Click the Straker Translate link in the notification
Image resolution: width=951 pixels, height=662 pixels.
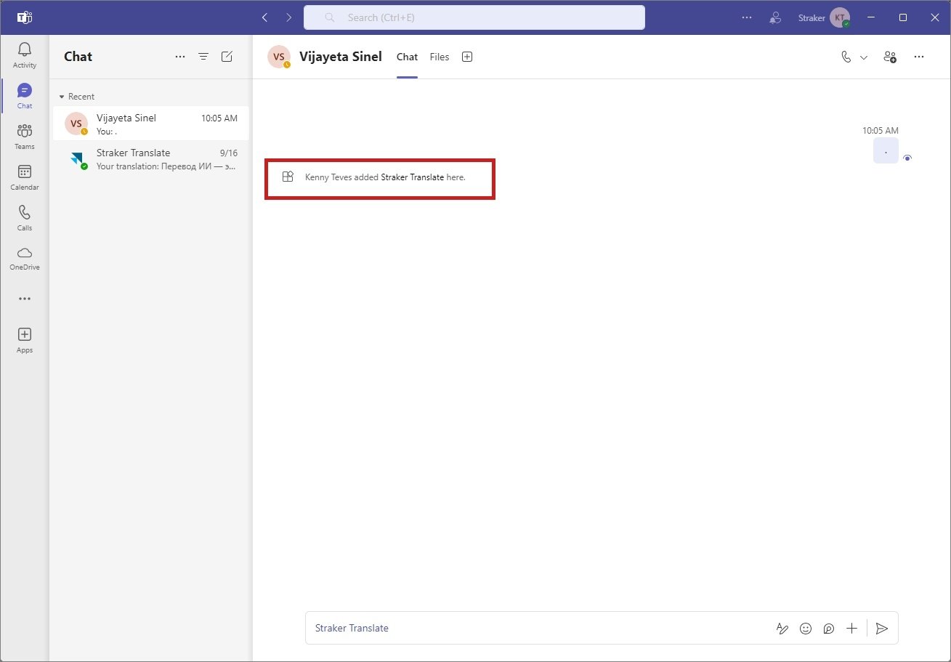[413, 177]
